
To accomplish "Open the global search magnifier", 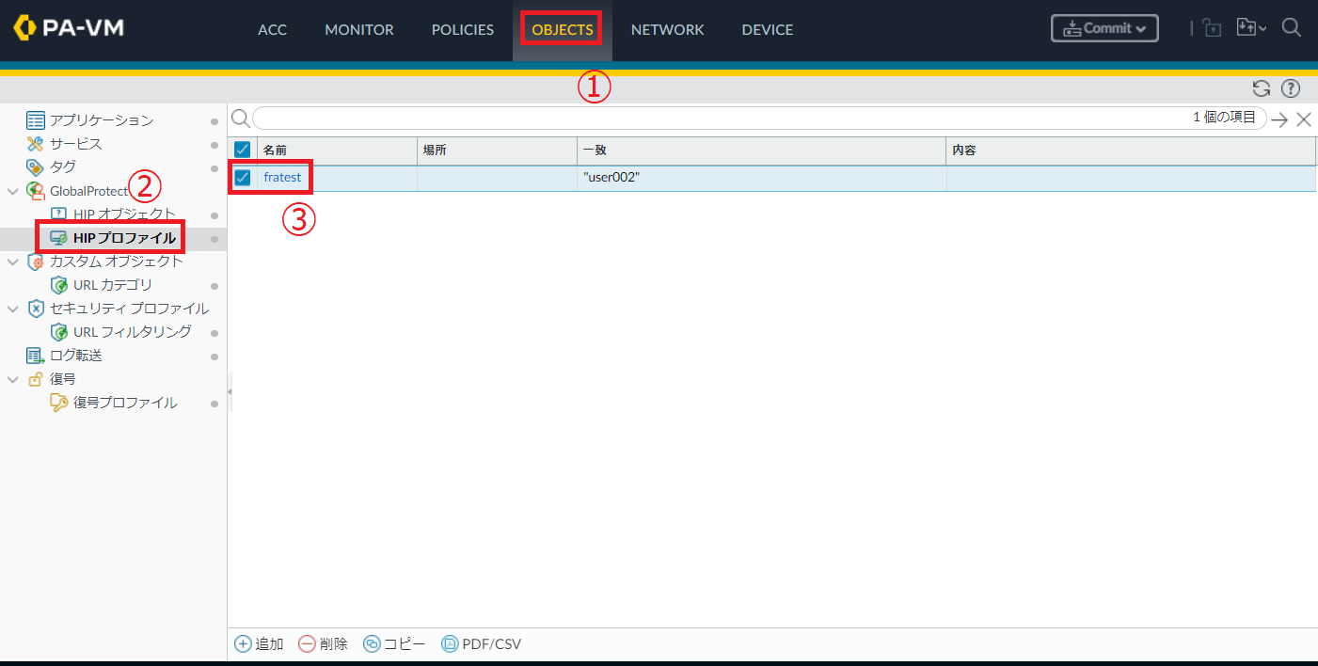I will [1292, 28].
